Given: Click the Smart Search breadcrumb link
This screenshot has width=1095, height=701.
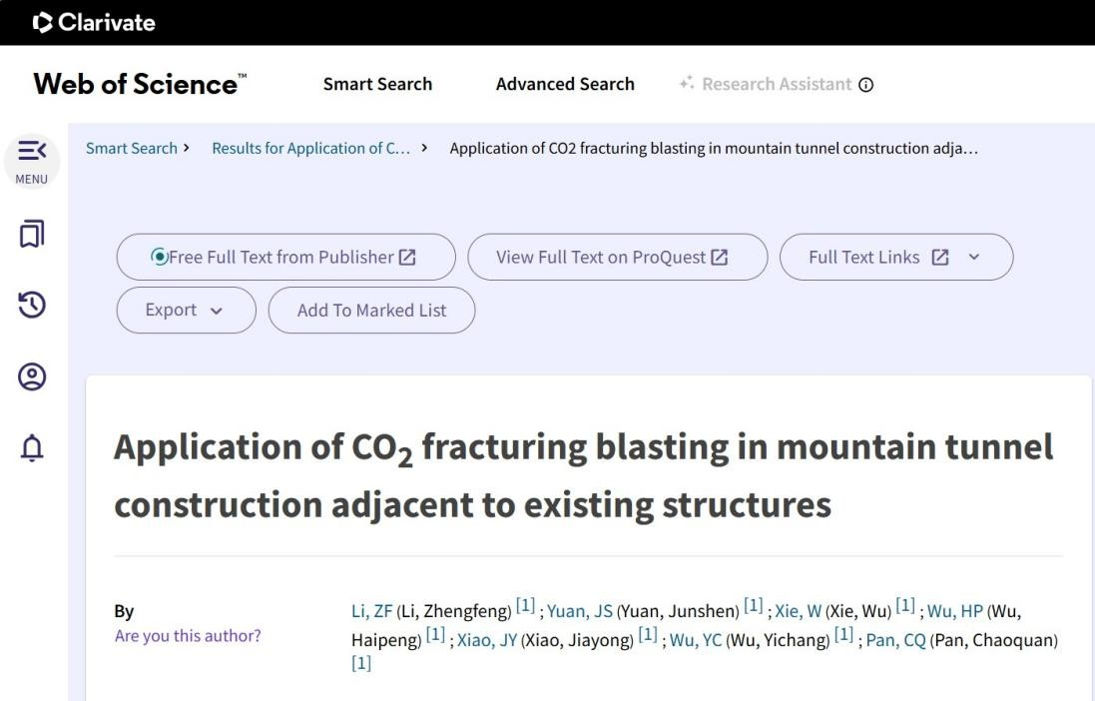Looking at the screenshot, I should pyautogui.click(x=131, y=148).
